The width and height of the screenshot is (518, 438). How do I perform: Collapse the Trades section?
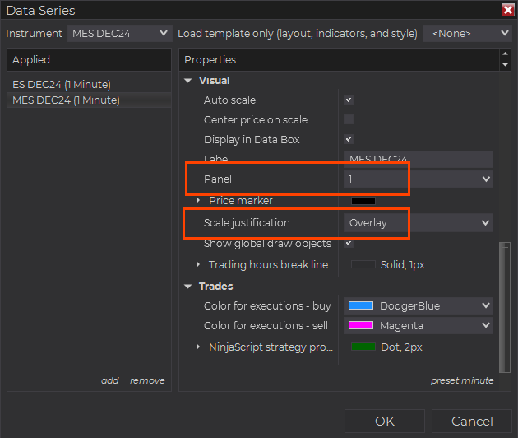188,287
